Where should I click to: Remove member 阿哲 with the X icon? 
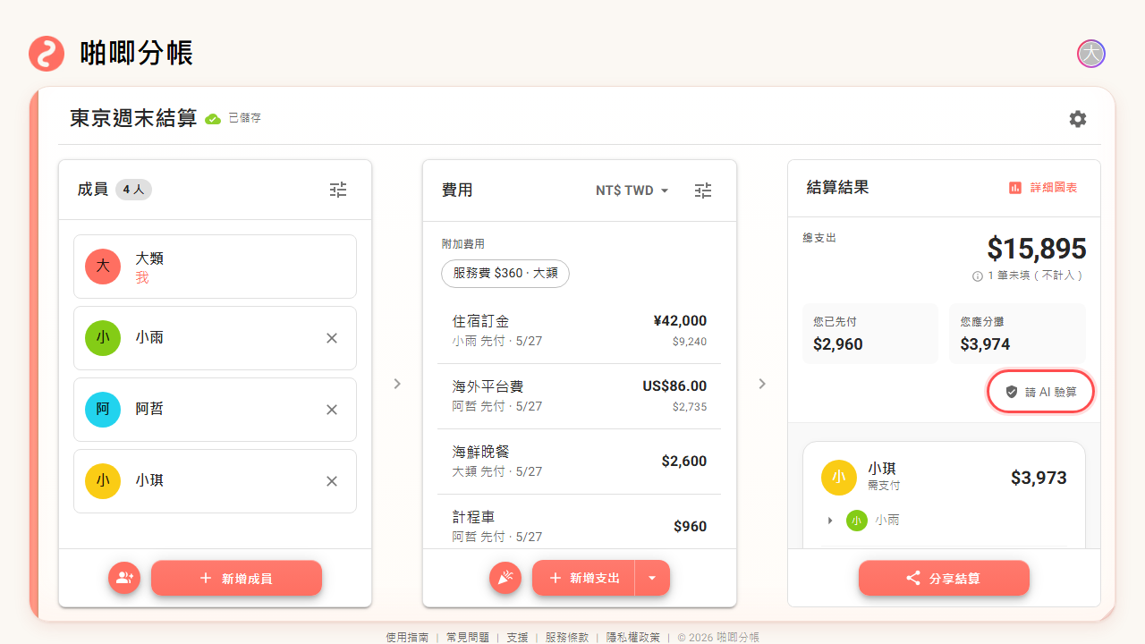332,410
